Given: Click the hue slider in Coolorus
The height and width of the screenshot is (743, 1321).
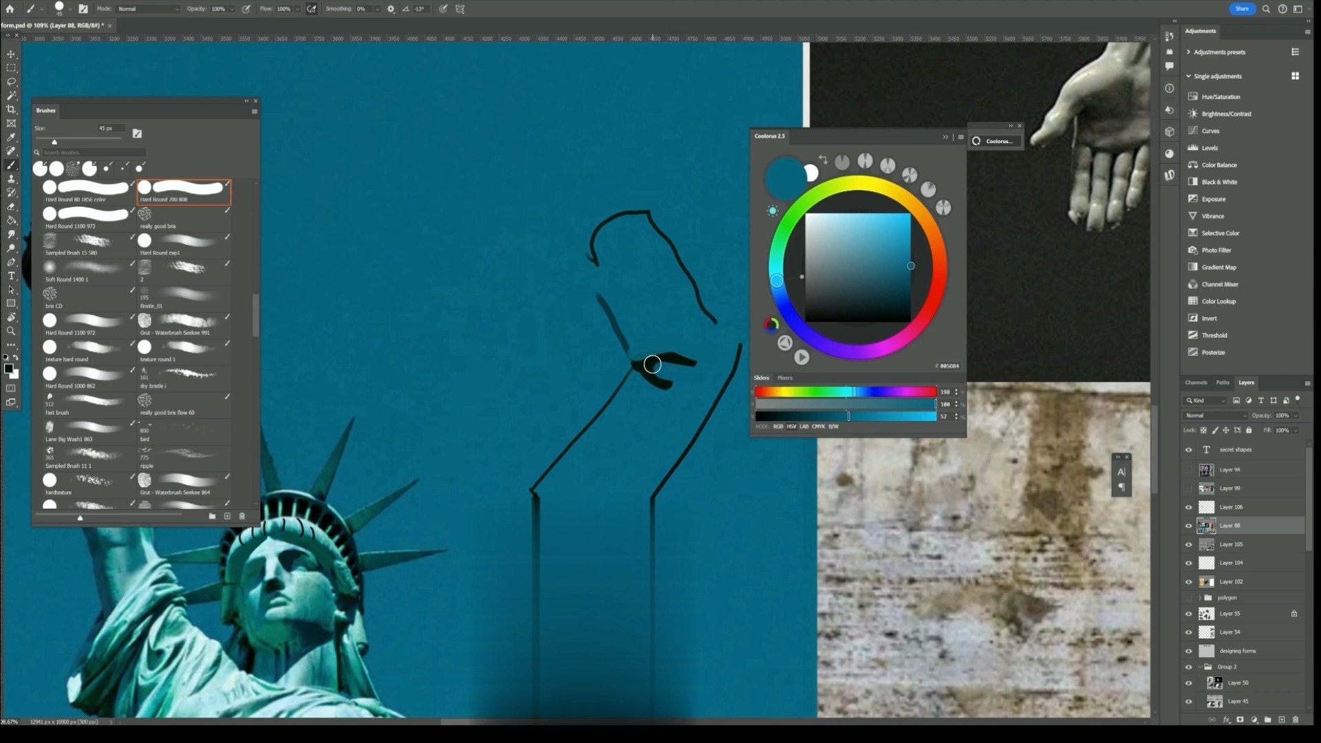Looking at the screenshot, I should 846,392.
